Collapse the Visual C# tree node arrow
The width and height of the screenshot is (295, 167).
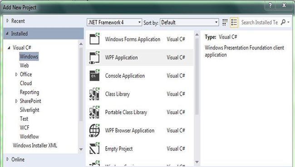[9, 48]
